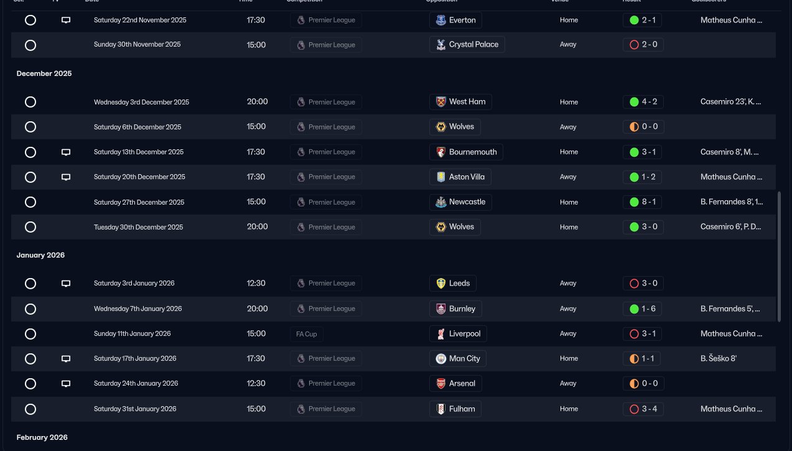Click B. Šeško 8' goalscorer text
This screenshot has height=451, width=792.
pyautogui.click(x=719, y=359)
